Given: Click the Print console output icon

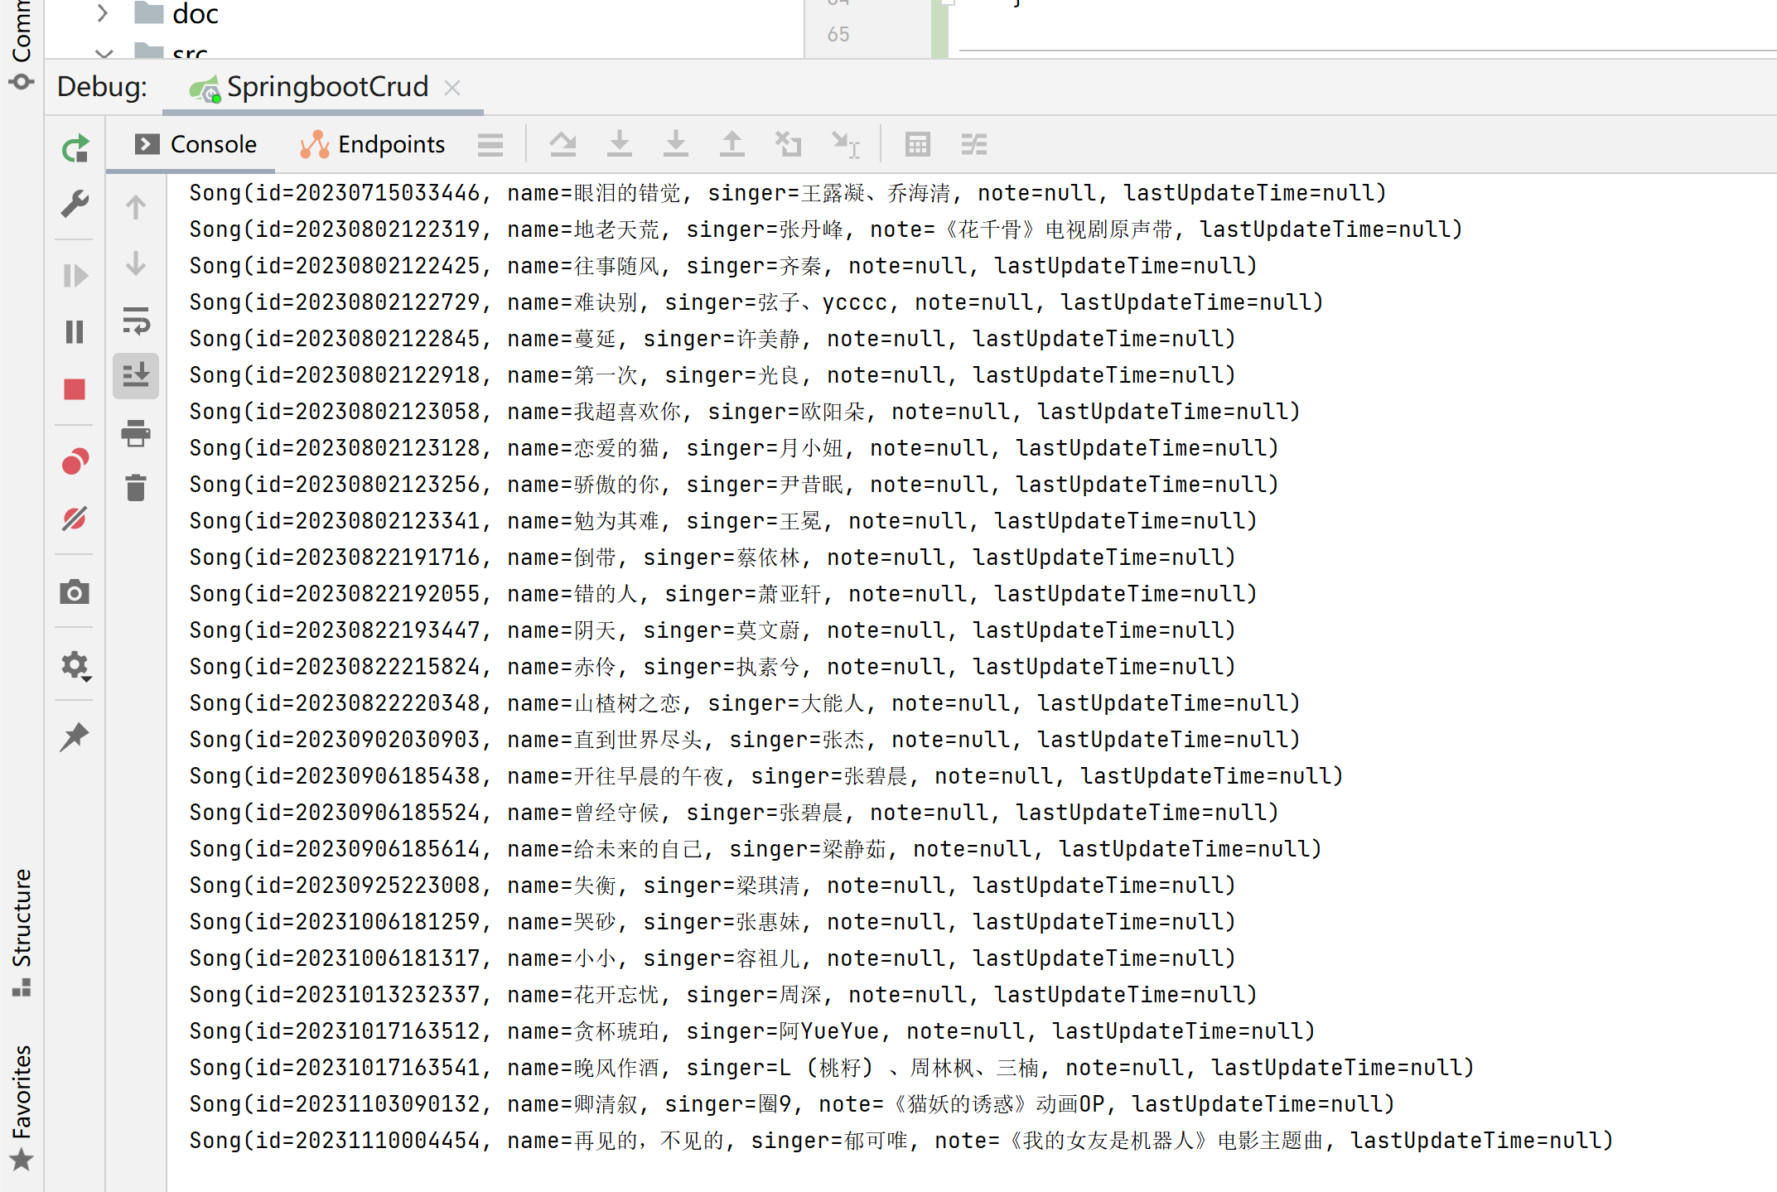Looking at the screenshot, I should click(136, 432).
